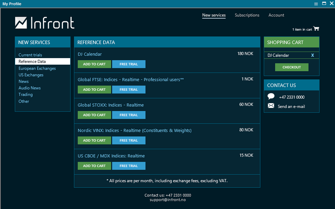Click the Infront logo

coord(45,22)
